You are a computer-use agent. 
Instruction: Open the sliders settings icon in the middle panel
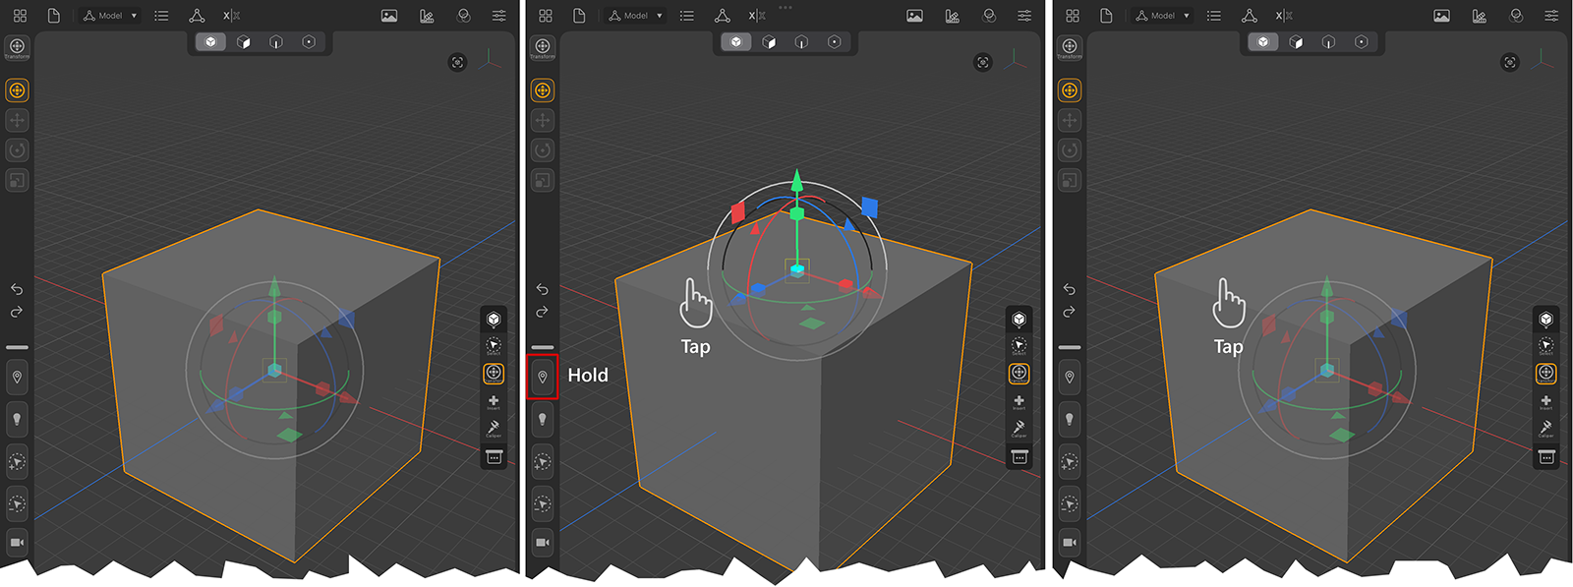1024,16
